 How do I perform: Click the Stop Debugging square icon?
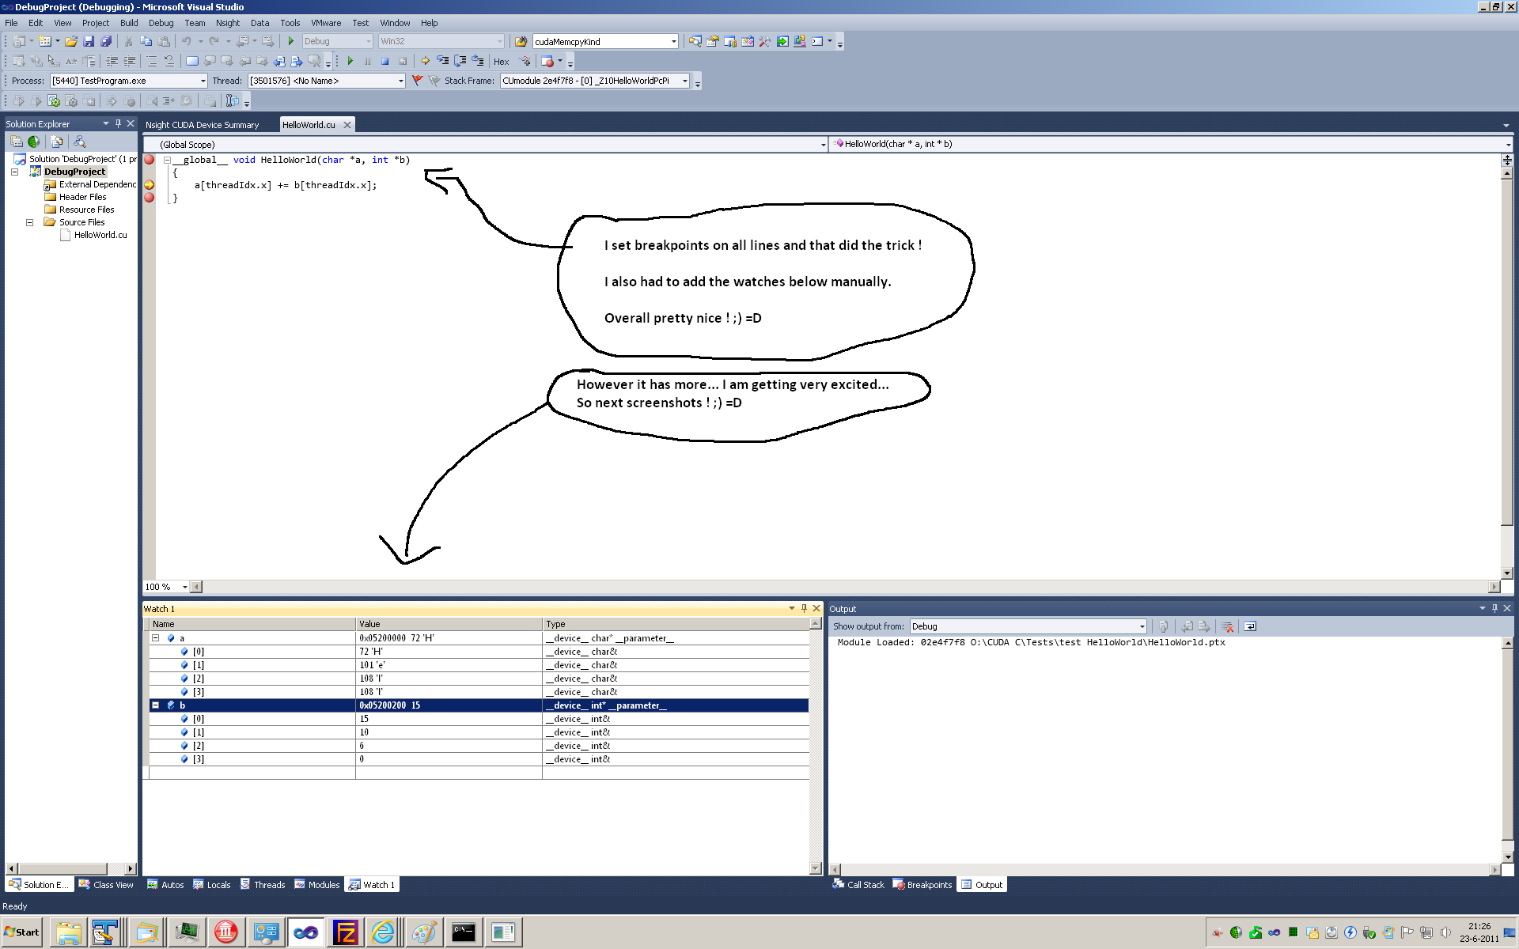pyautogui.click(x=384, y=61)
